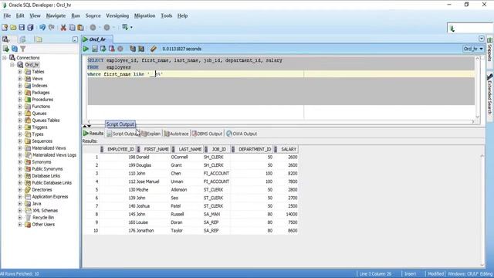Click the Save All toolbar icon
494x278 pixels.
tap(30, 28)
